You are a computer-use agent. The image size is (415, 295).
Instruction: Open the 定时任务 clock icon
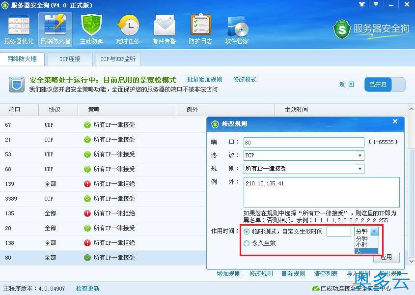[128, 29]
